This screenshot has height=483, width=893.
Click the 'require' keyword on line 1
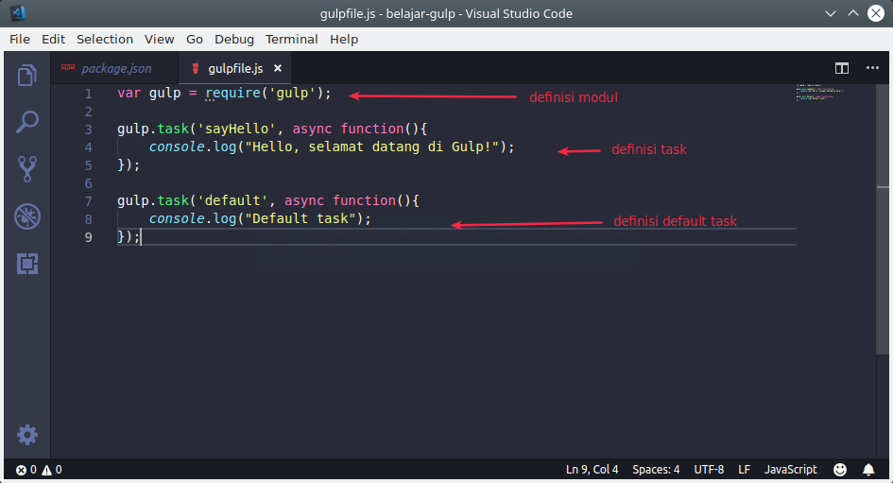click(232, 93)
